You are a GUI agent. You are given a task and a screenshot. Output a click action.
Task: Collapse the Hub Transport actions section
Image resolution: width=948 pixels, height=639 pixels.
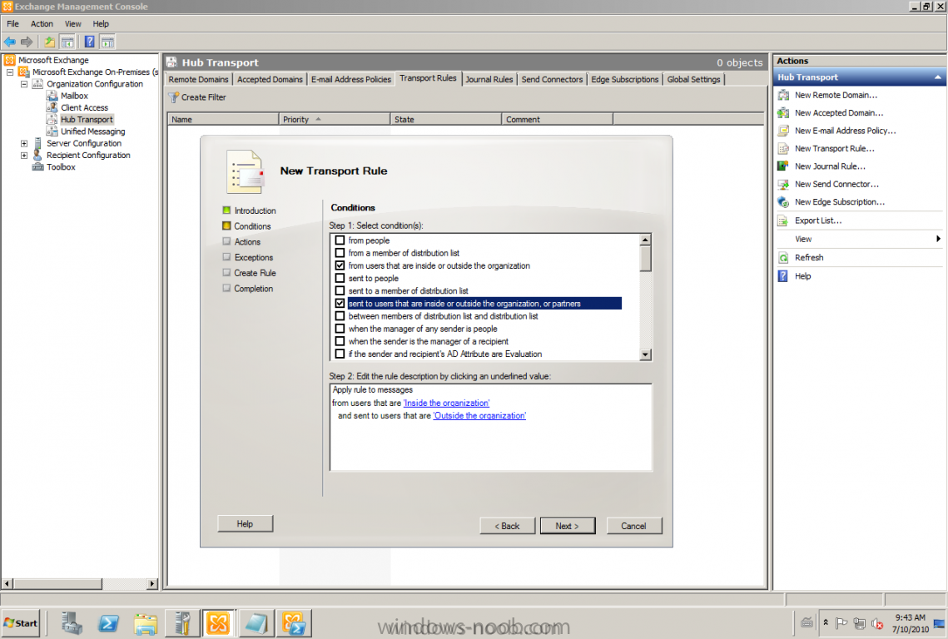point(938,77)
